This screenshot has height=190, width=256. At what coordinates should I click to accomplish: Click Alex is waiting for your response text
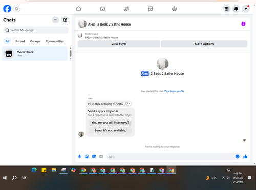[162, 147]
